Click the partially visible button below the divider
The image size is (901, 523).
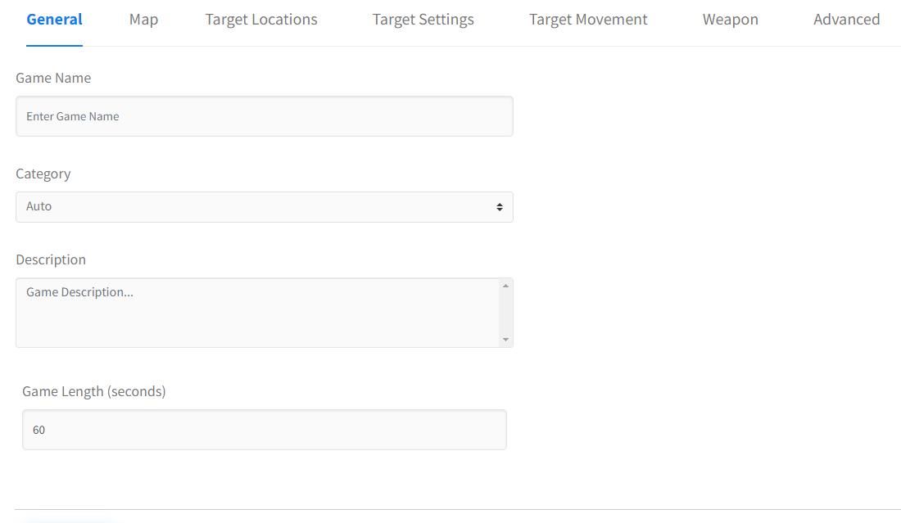pos(70,521)
